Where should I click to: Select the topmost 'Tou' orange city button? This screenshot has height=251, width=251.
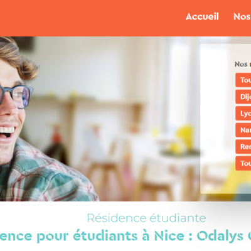(243, 80)
